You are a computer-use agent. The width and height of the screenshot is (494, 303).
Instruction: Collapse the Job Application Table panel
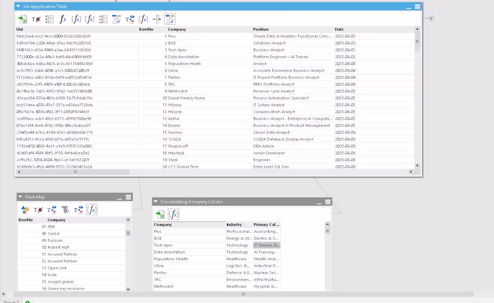point(18,6)
